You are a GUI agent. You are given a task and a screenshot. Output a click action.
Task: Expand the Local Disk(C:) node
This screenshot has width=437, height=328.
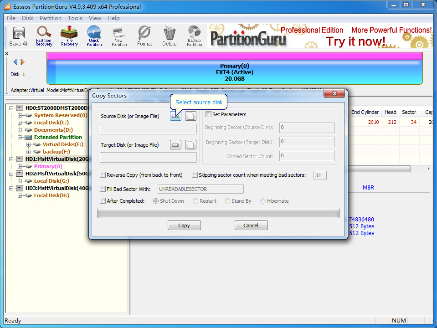(x=20, y=123)
